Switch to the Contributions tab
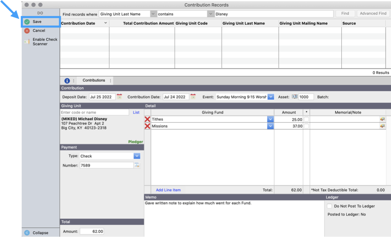 94,80
